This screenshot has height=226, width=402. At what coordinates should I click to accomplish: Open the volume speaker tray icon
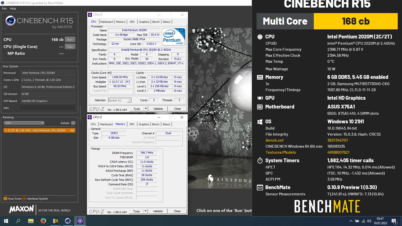pyautogui.click(x=369, y=221)
